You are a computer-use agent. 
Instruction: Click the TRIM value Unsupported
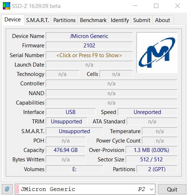tap(66, 122)
